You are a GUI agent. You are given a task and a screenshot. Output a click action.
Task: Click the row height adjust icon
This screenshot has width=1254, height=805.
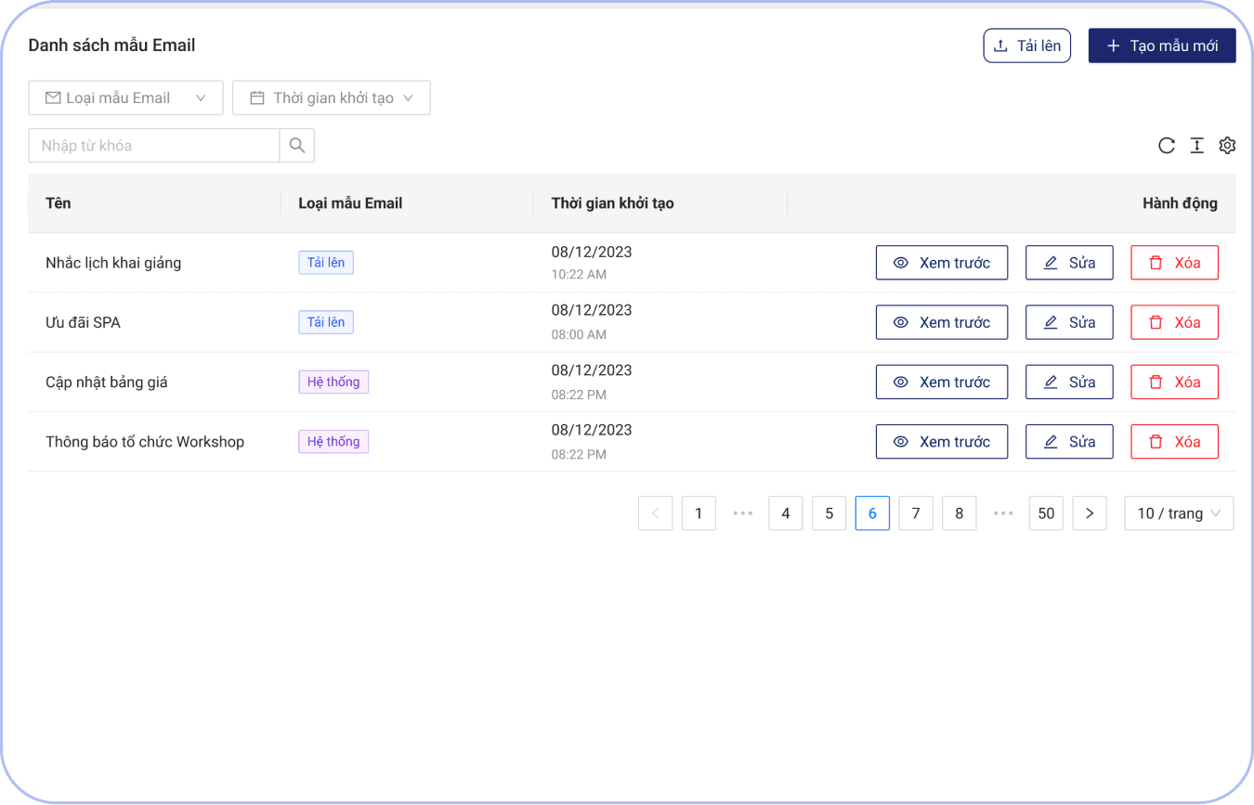(x=1197, y=146)
